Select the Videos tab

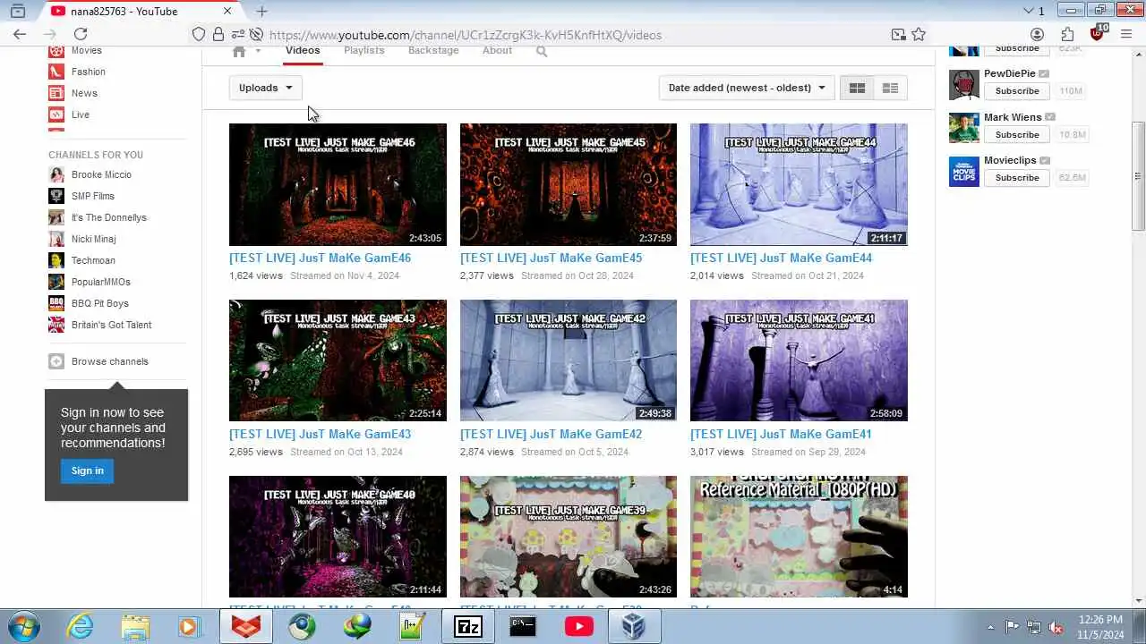pos(303,50)
